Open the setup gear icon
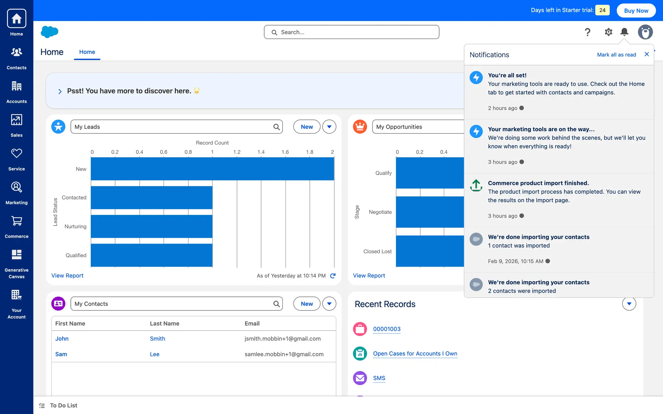Screen dimensions: 663x414 608,32
